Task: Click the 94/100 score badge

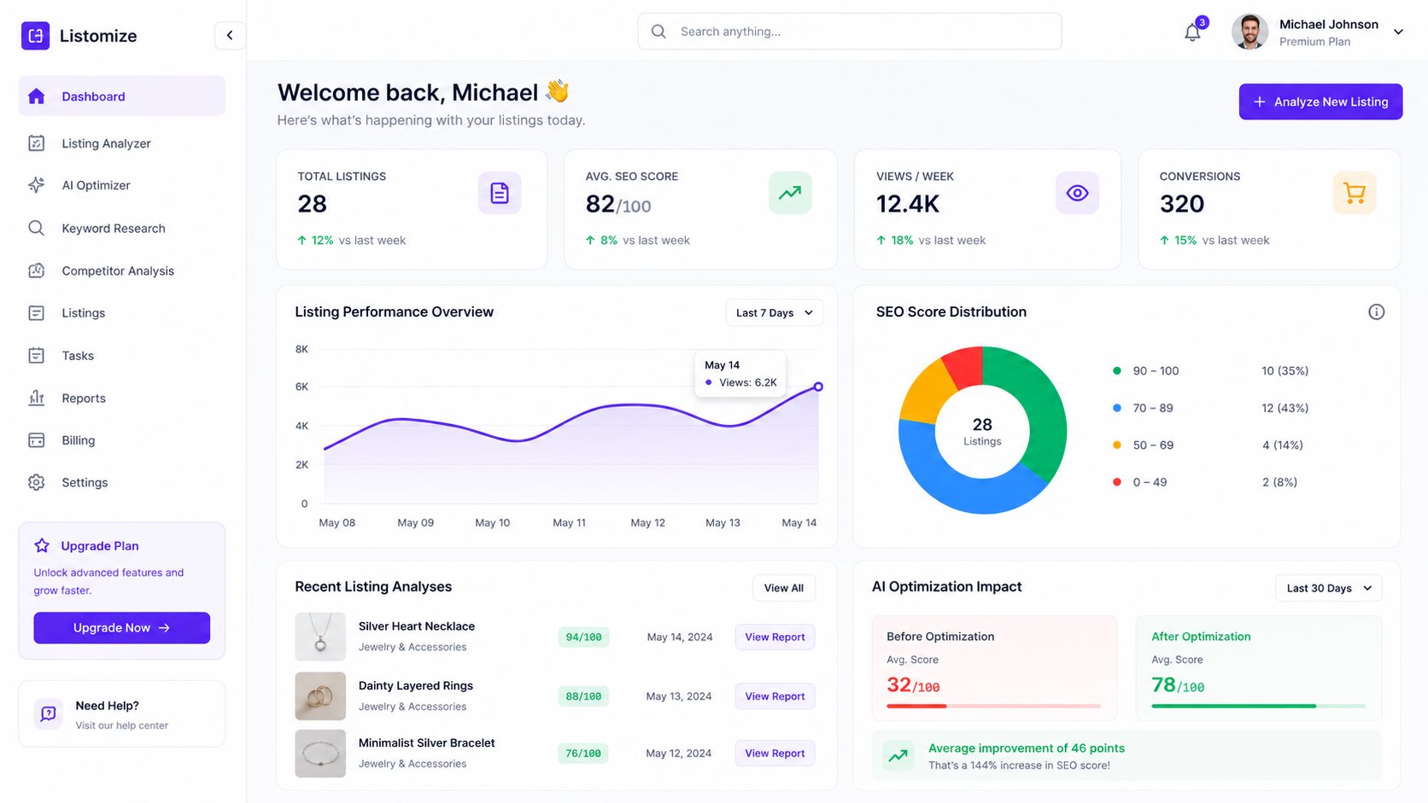Action: click(x=583, y=637)
